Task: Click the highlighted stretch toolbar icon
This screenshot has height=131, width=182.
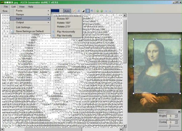Action: coord(87,11)
